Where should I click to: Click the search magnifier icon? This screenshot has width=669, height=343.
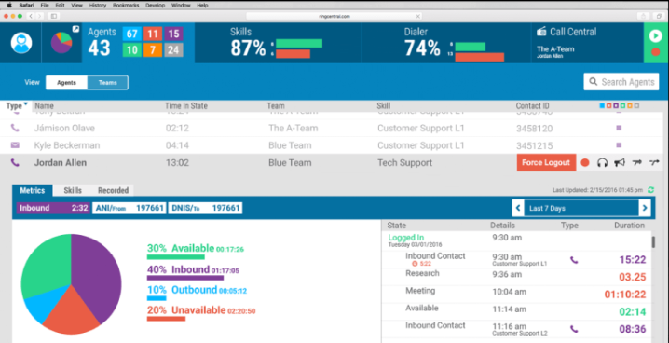593,81
